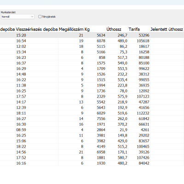This screenshot has height=184, width=184.
Task: Click the Úthossz value 21,9
Action: (124, 130)
